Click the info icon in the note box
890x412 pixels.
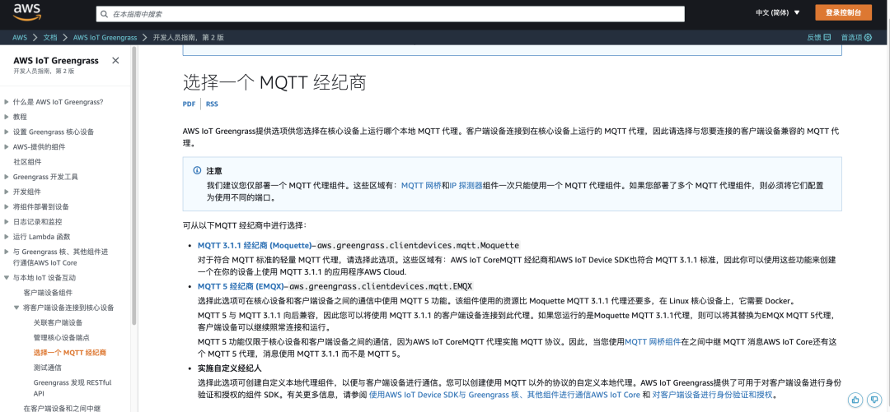point(197,170)
